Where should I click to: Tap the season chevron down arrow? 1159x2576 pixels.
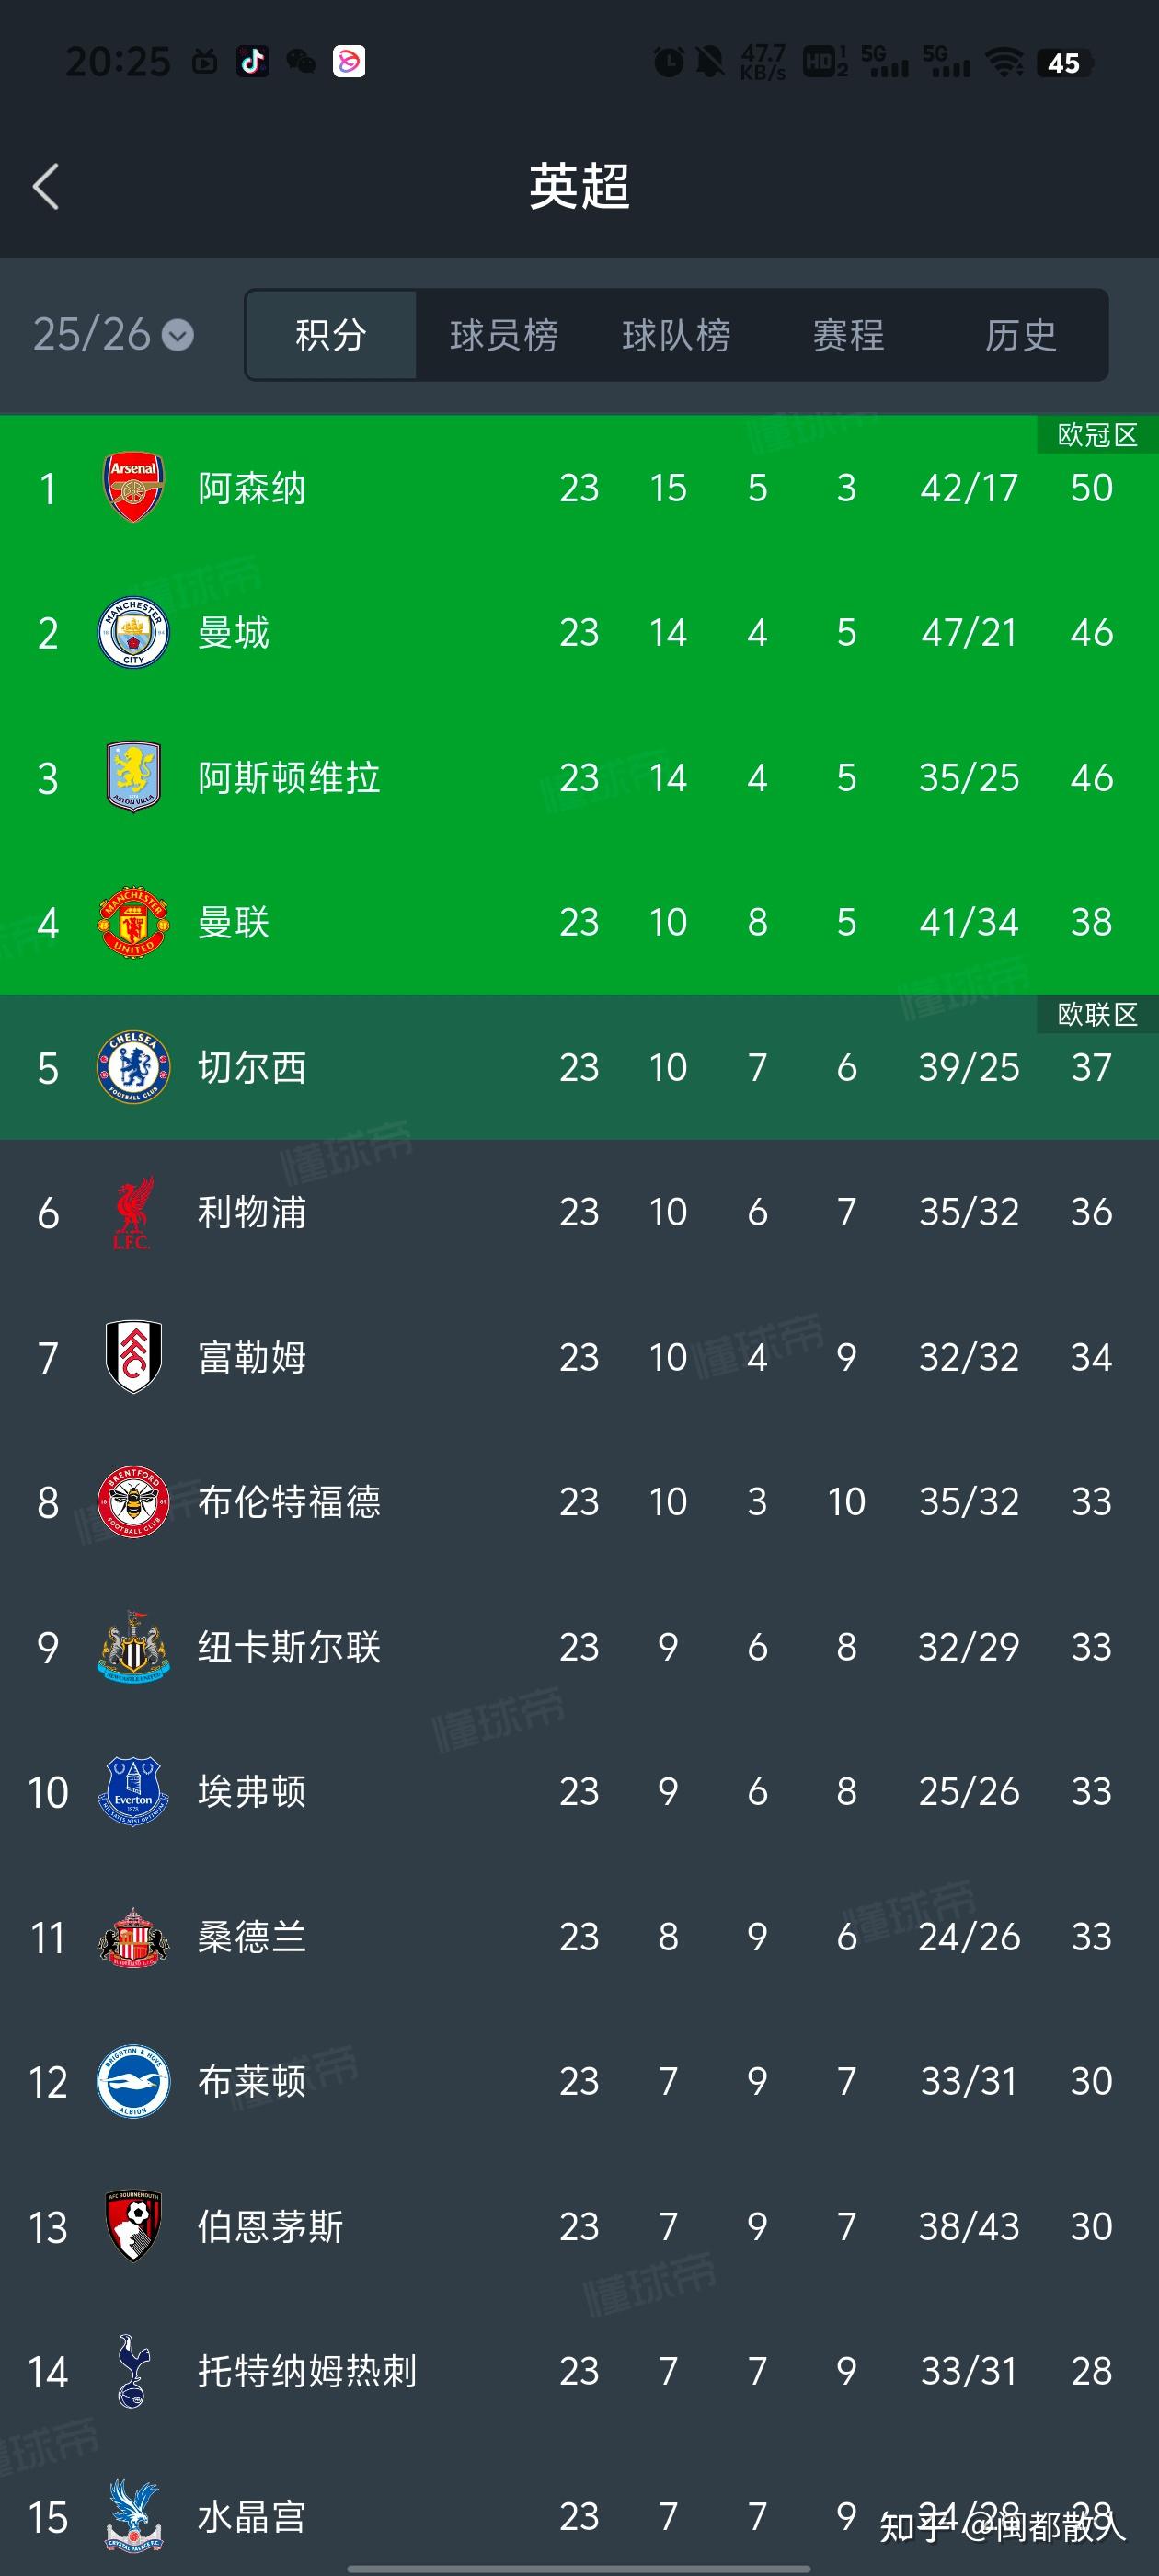pyautogui.click(x=178, y=335)
